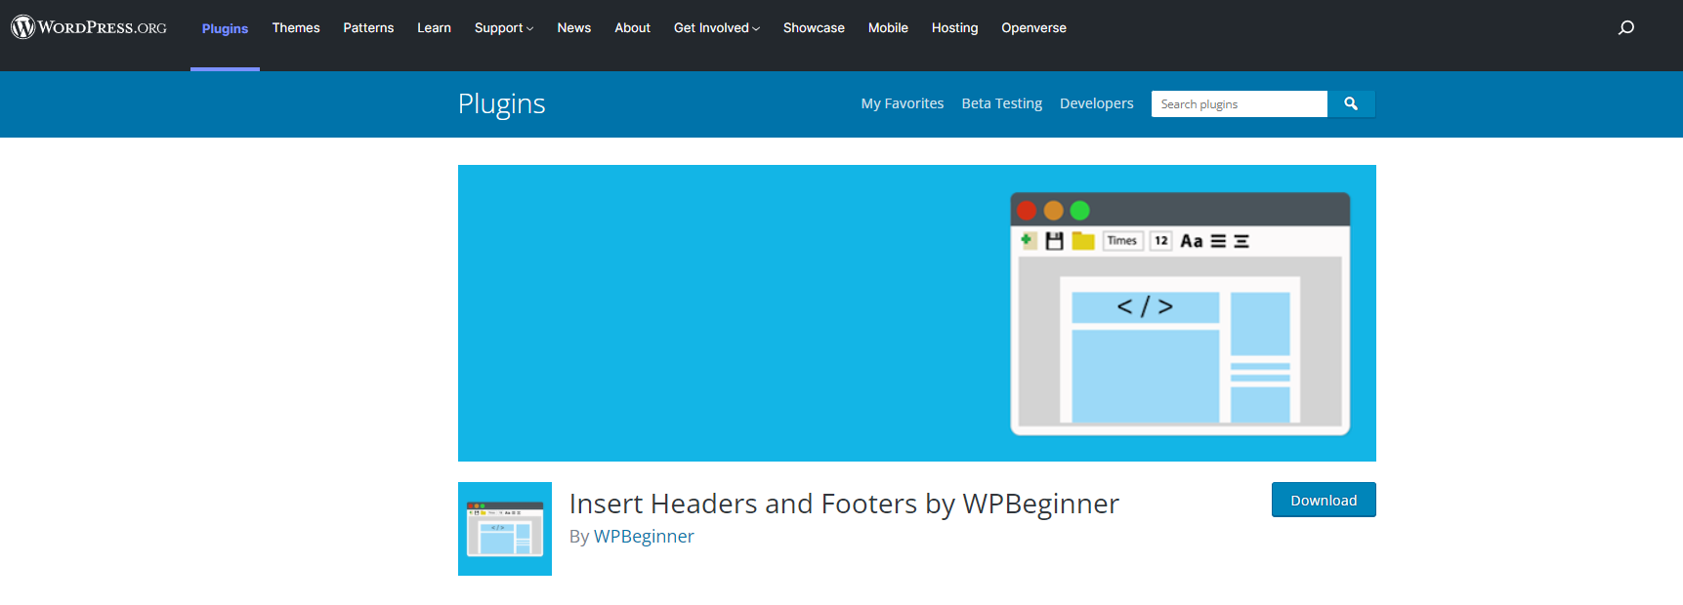Open the WPBeginner author link

[x=644, y=536]
